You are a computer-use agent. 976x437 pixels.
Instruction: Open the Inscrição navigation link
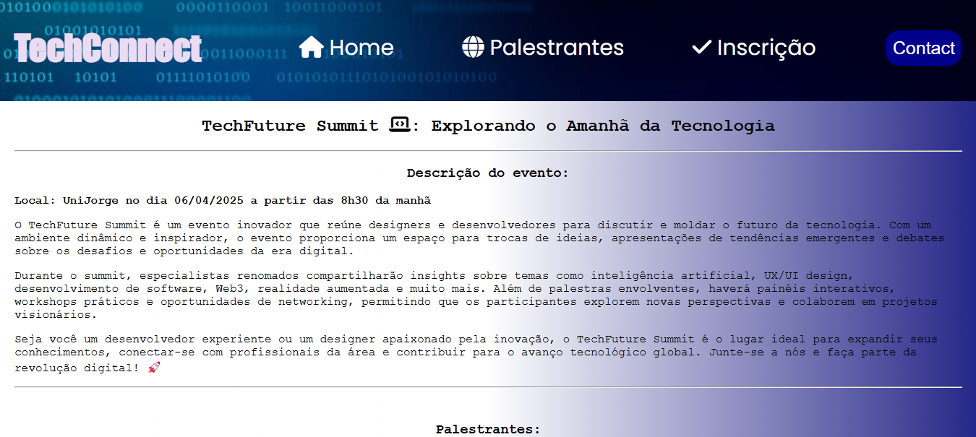(x=766, y=48)
